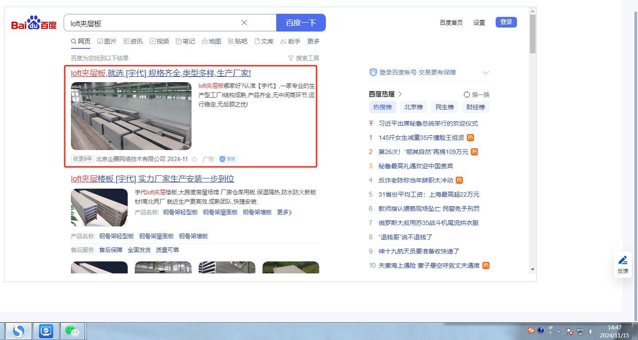Open the 设置 settings link

tap(479, 23)
